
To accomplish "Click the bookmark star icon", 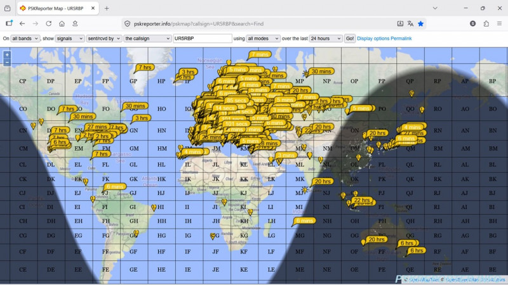I will tap(420, 23).
